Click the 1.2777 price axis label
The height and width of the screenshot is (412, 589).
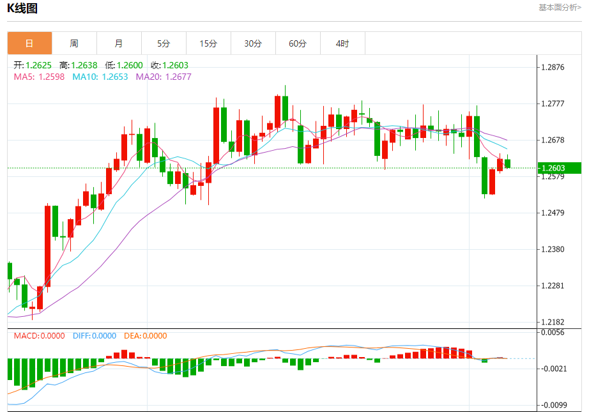click(x=553, y=103)
